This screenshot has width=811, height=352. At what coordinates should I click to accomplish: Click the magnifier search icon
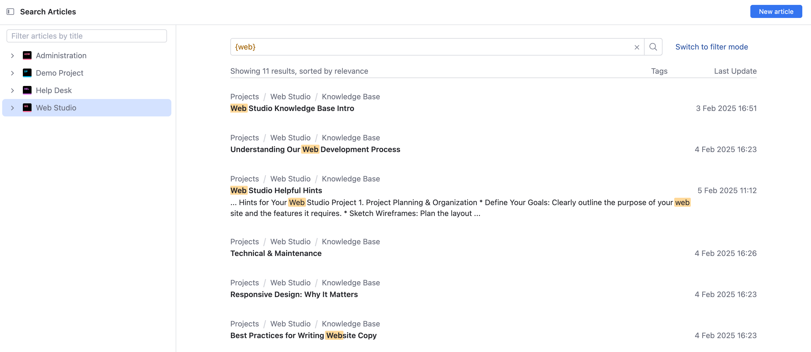pyautogui.click(x=653, y=47)
